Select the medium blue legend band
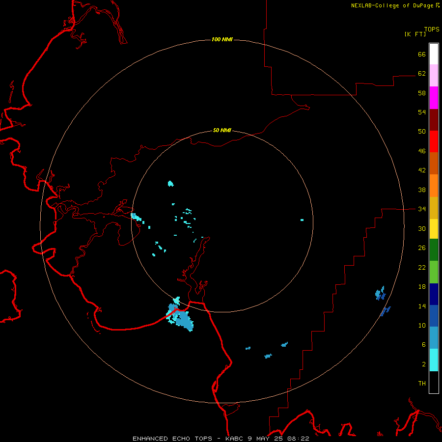Image resolution: width=442 pixels, height=442 pixels. (434, 316)
